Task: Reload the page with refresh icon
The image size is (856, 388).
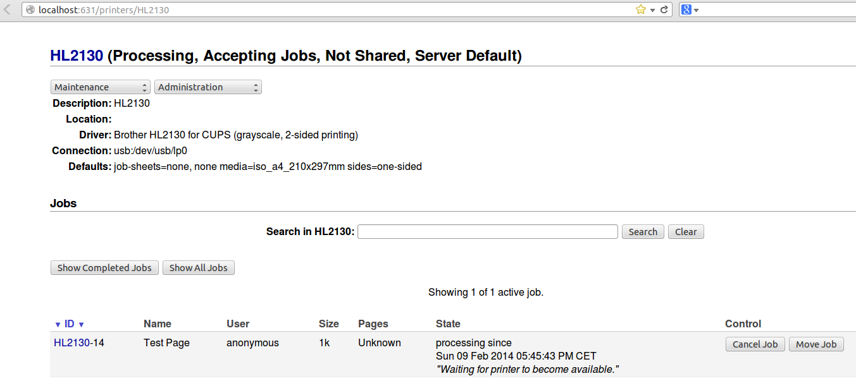Action: 664,9
